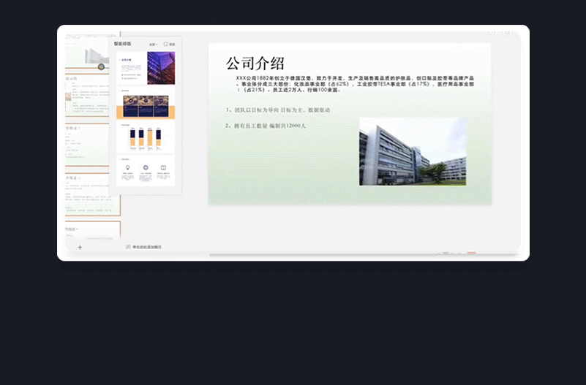586x385 pixels.
Task: Open the second slide thumbnail below the building slide
Action: click(x=88, y=95)
